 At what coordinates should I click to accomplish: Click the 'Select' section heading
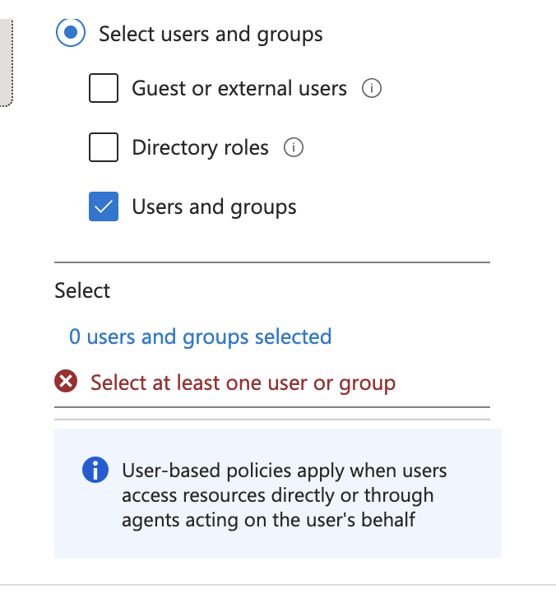coord(82,290)
